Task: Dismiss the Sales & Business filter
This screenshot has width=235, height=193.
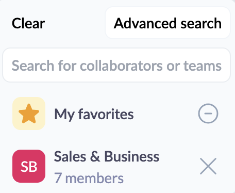Action: pyautogui.click(x=208, y=166)
